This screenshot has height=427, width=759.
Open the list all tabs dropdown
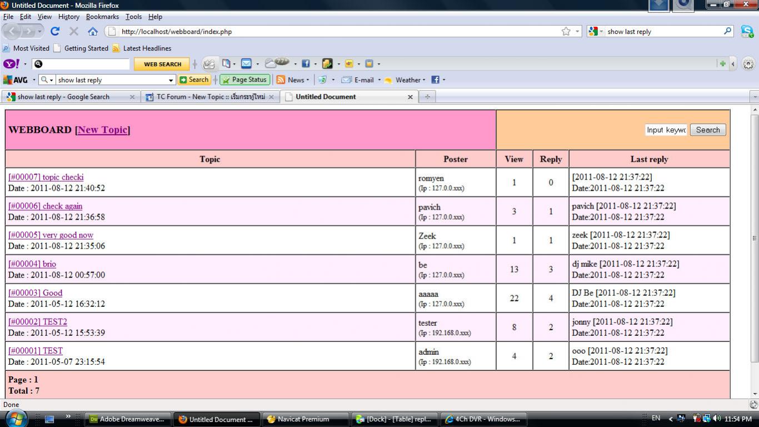[x=754, y=97]
